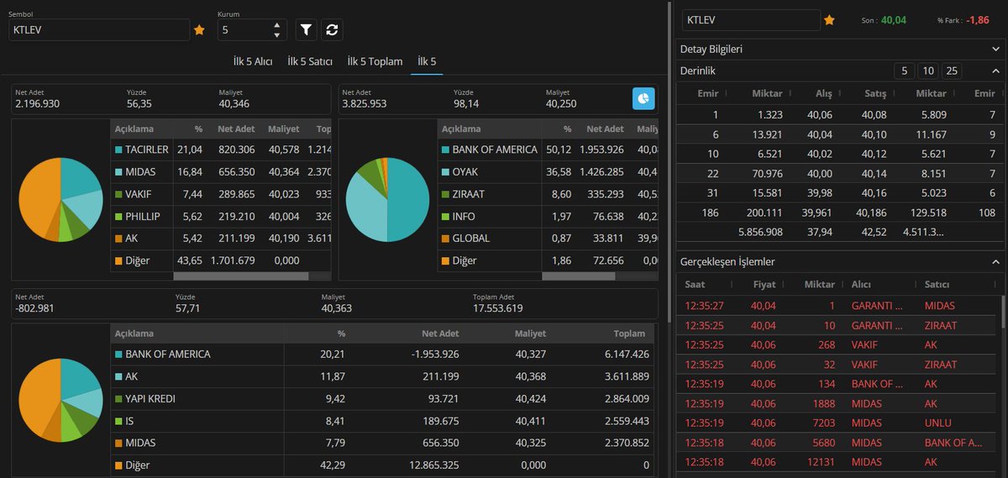This screenshot has width=1008, height=478.
Task: Click the 40,08 ask price in depth
Action: [x=873, y=114]
